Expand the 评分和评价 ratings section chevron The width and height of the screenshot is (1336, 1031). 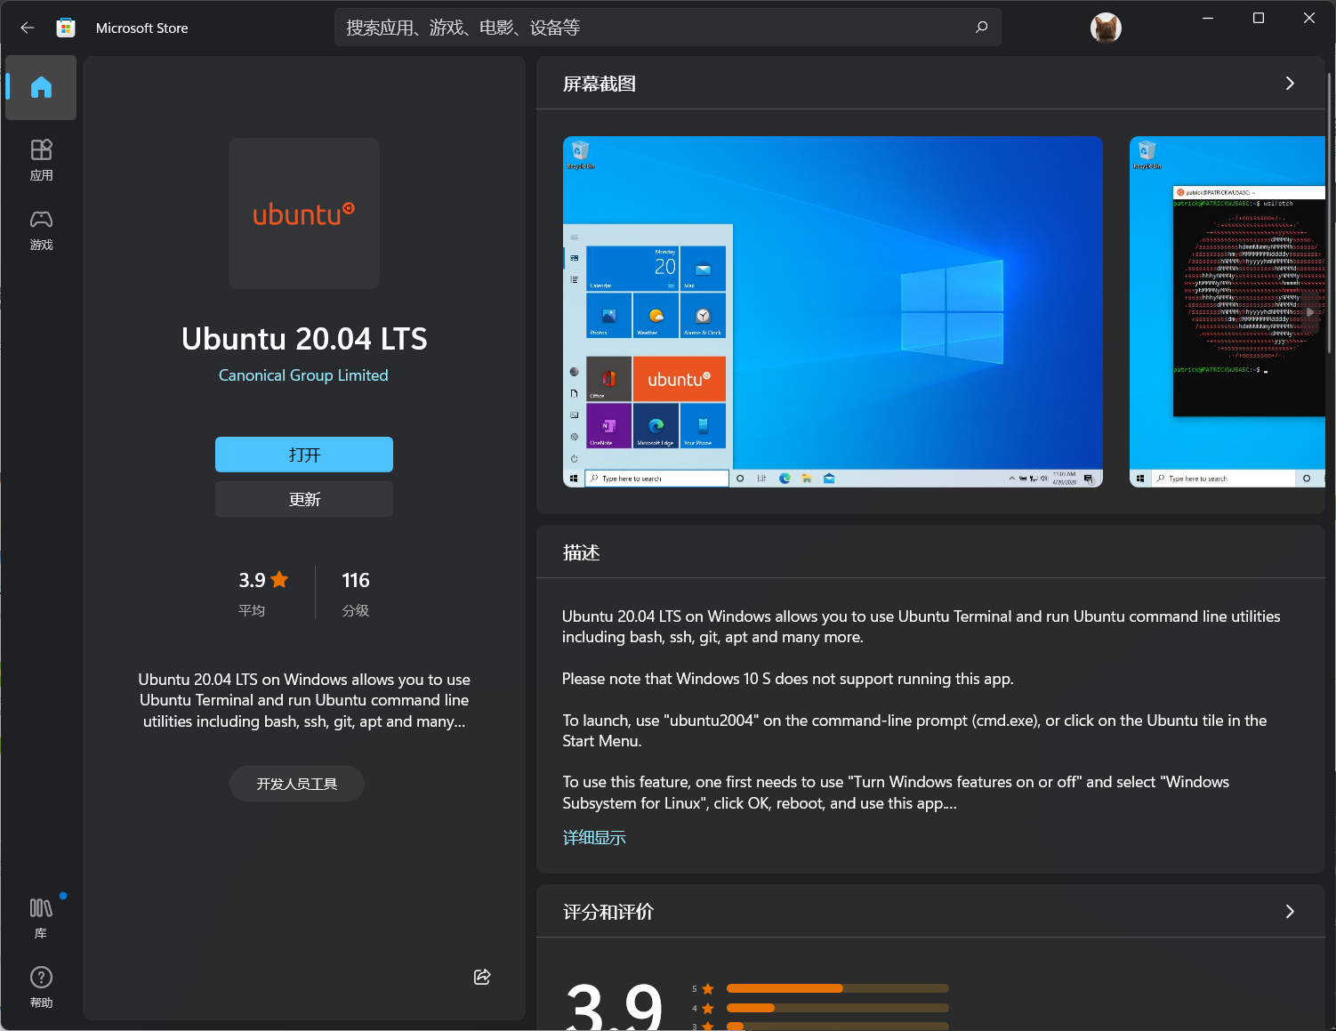(x=1290, y=911)
